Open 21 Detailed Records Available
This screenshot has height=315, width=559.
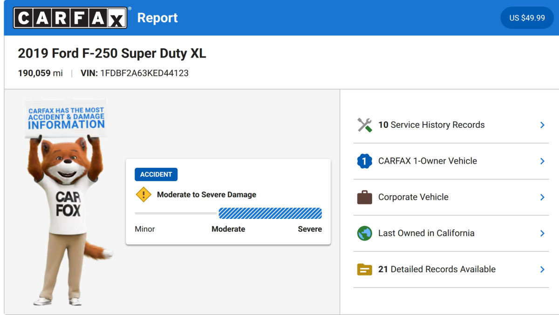[451, 269]
